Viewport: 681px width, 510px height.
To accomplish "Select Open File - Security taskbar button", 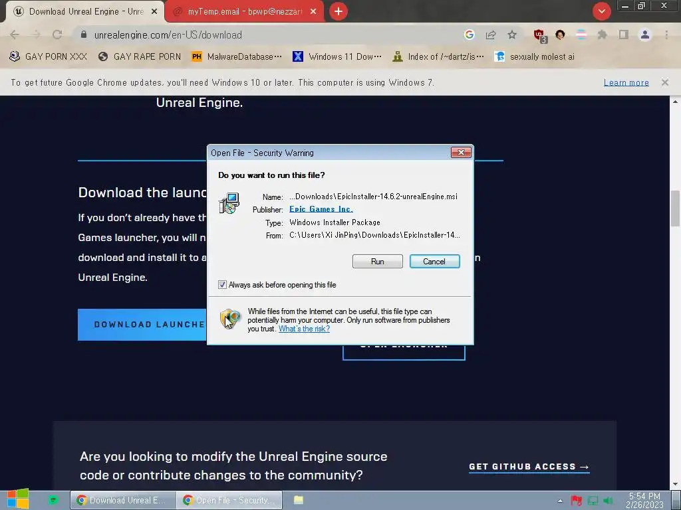I will click(229, 500).
